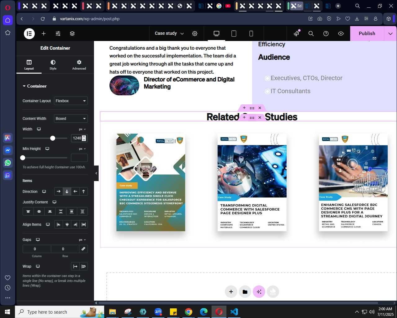Open the Elementor logo menu

(29, 34)
